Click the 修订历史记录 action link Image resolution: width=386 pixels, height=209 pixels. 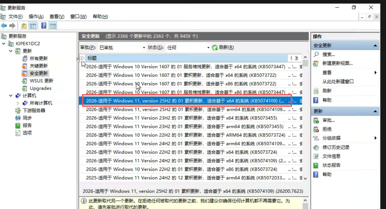click(x=336, y=148)
